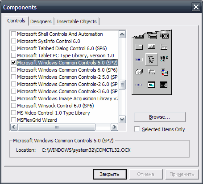Tick Windows Common Controls-2 5.0 checkbox

click(x=13, y=77)
